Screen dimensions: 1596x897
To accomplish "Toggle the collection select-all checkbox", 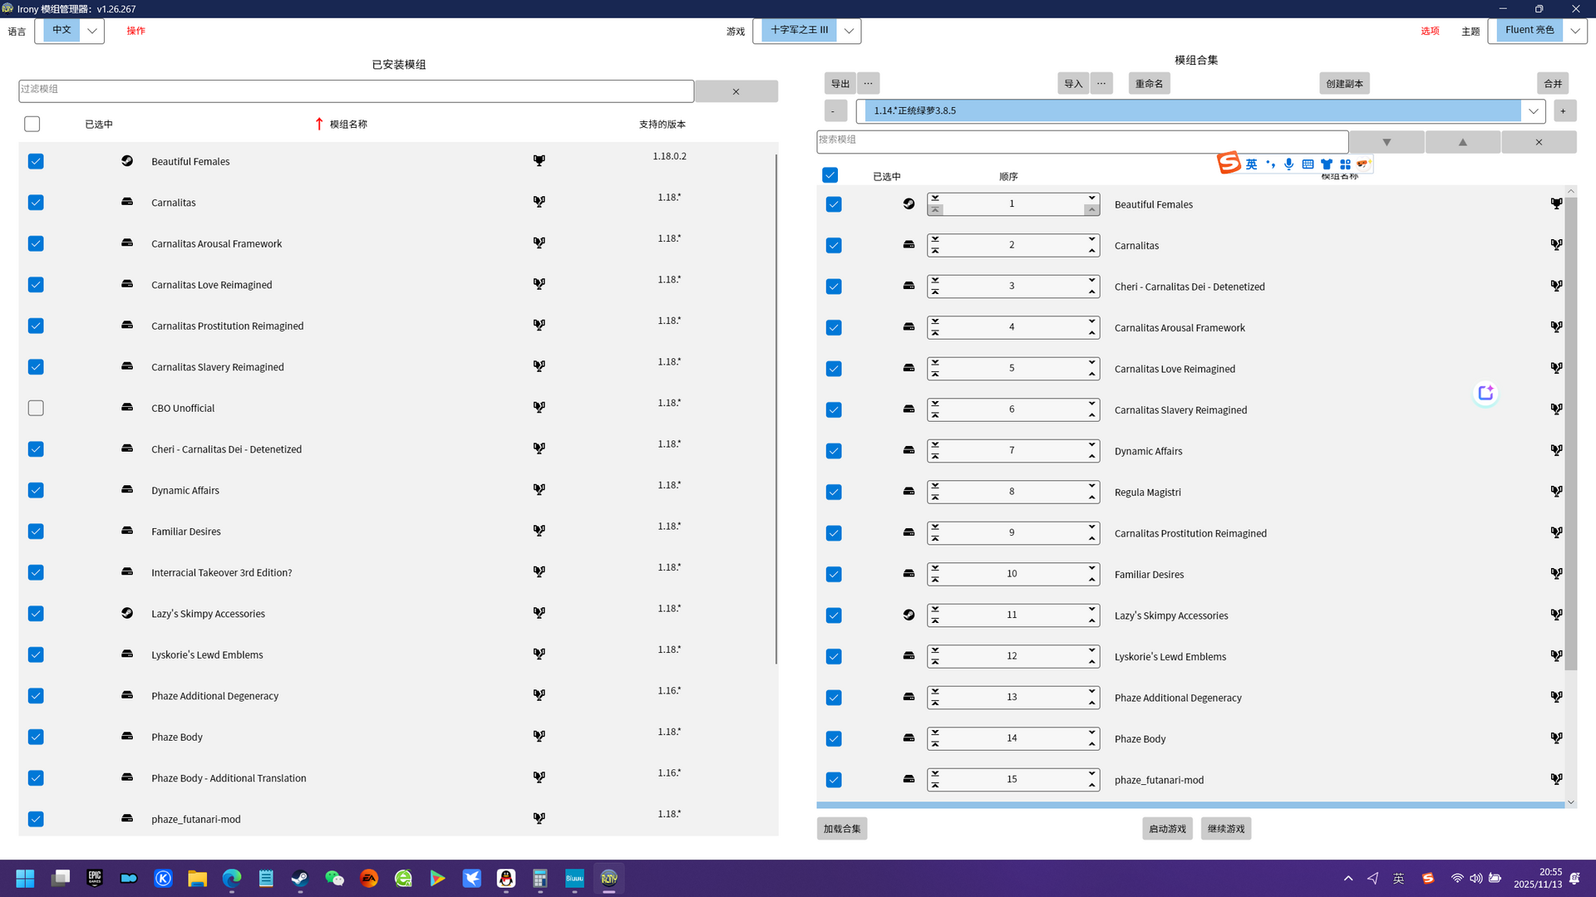I will pos(830,174).
